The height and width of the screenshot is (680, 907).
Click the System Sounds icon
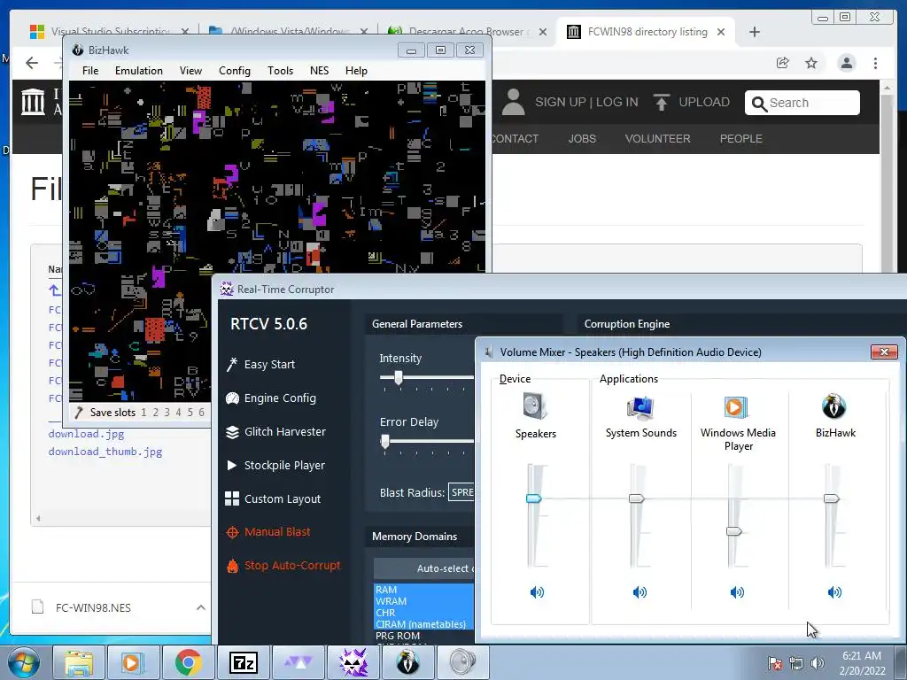coord(640,407)
